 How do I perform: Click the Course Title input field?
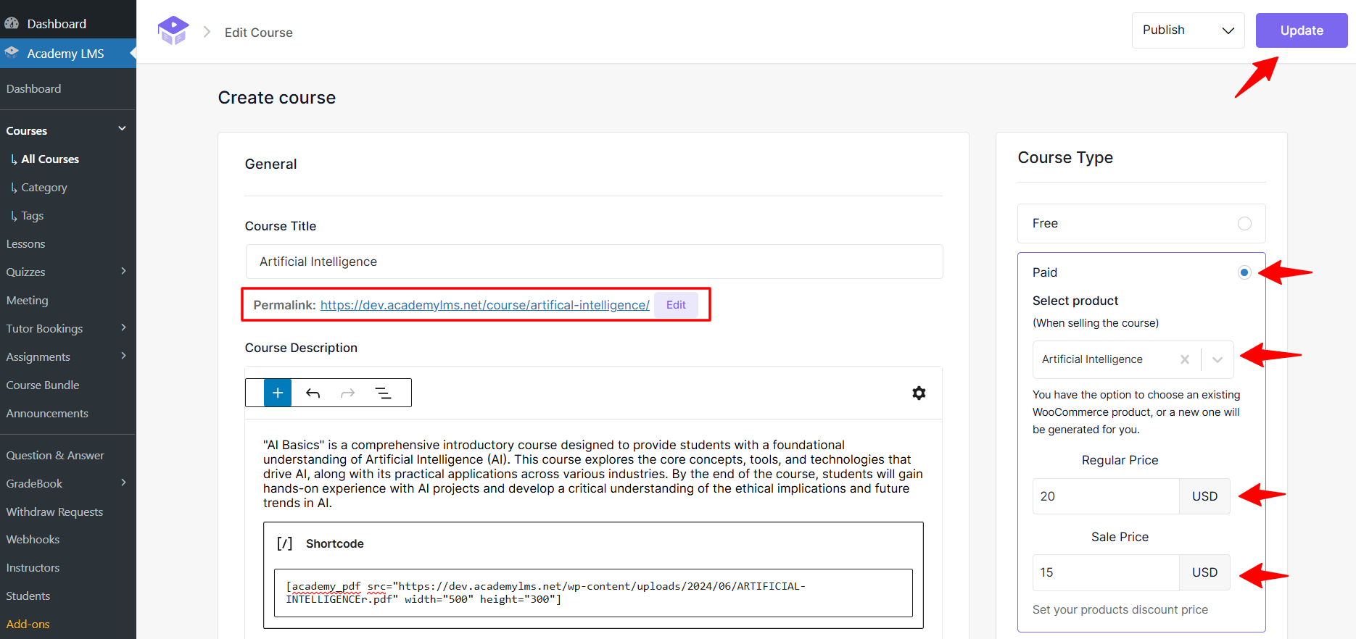pos(594,262)
